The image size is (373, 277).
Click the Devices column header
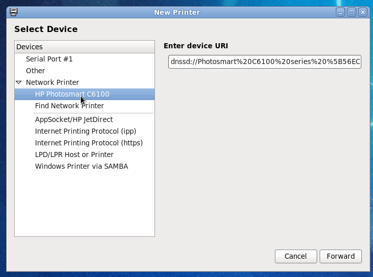pos(84,47)
